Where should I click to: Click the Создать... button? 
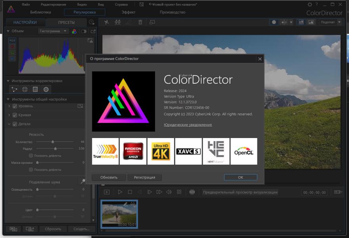coord(81,229)
